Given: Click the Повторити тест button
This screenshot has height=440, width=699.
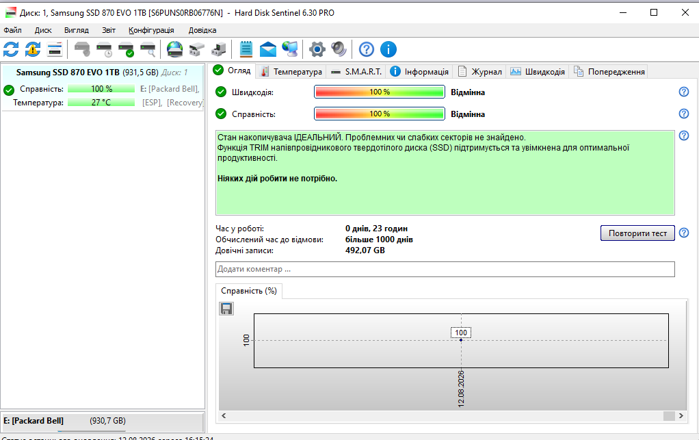Looking at the screenshot, I should 637,233.
